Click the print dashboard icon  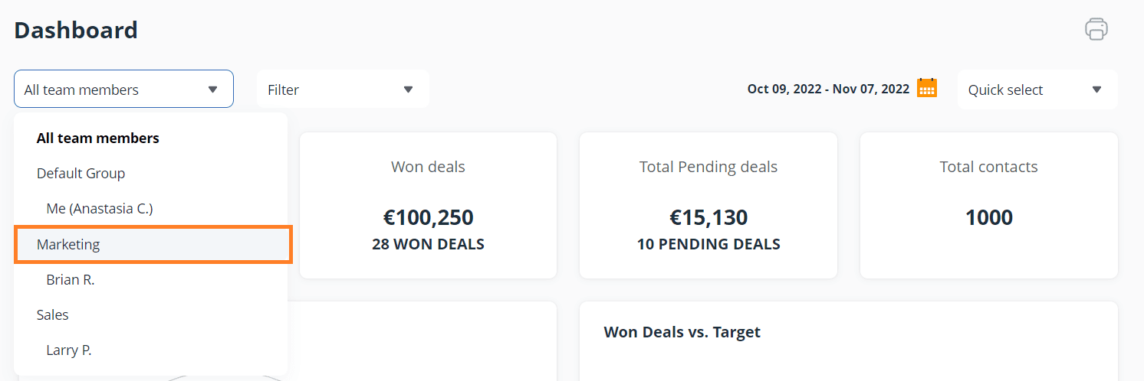1096,29
